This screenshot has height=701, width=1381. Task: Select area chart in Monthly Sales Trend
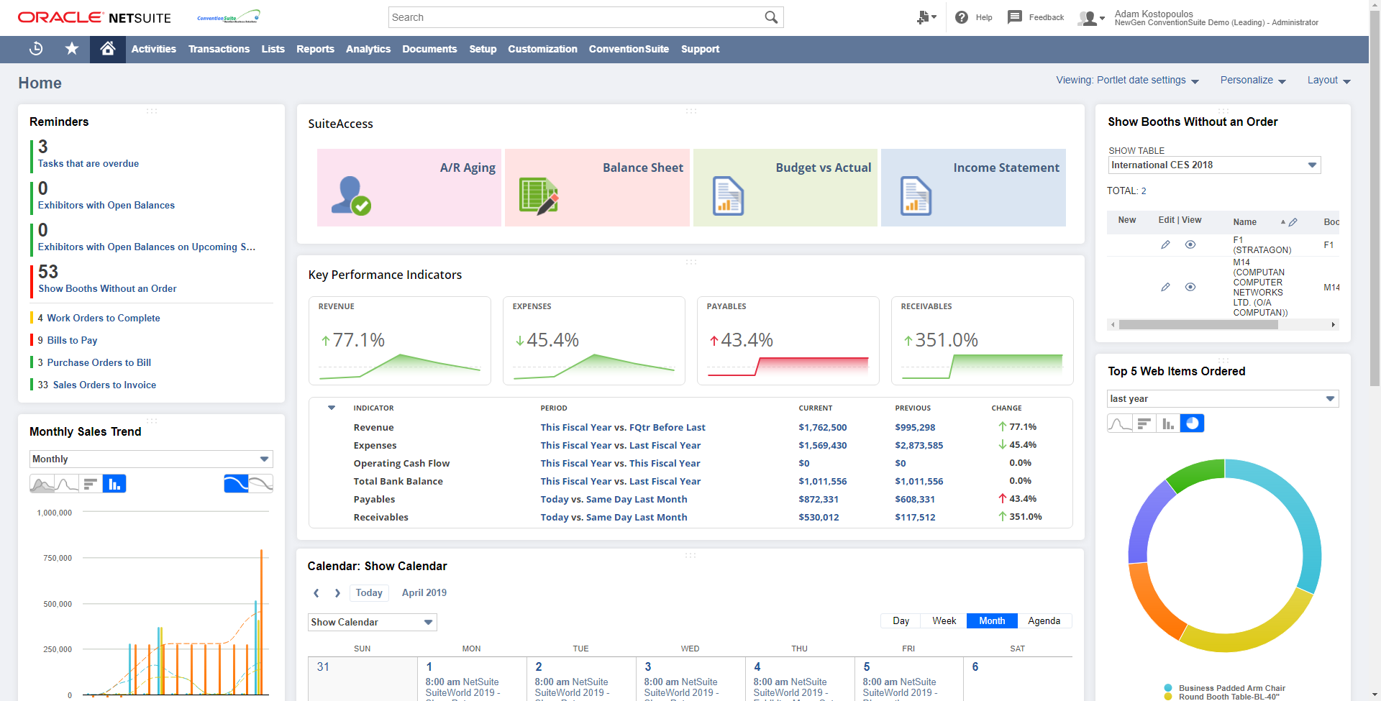pyautogui.click(x=42, y=484)
